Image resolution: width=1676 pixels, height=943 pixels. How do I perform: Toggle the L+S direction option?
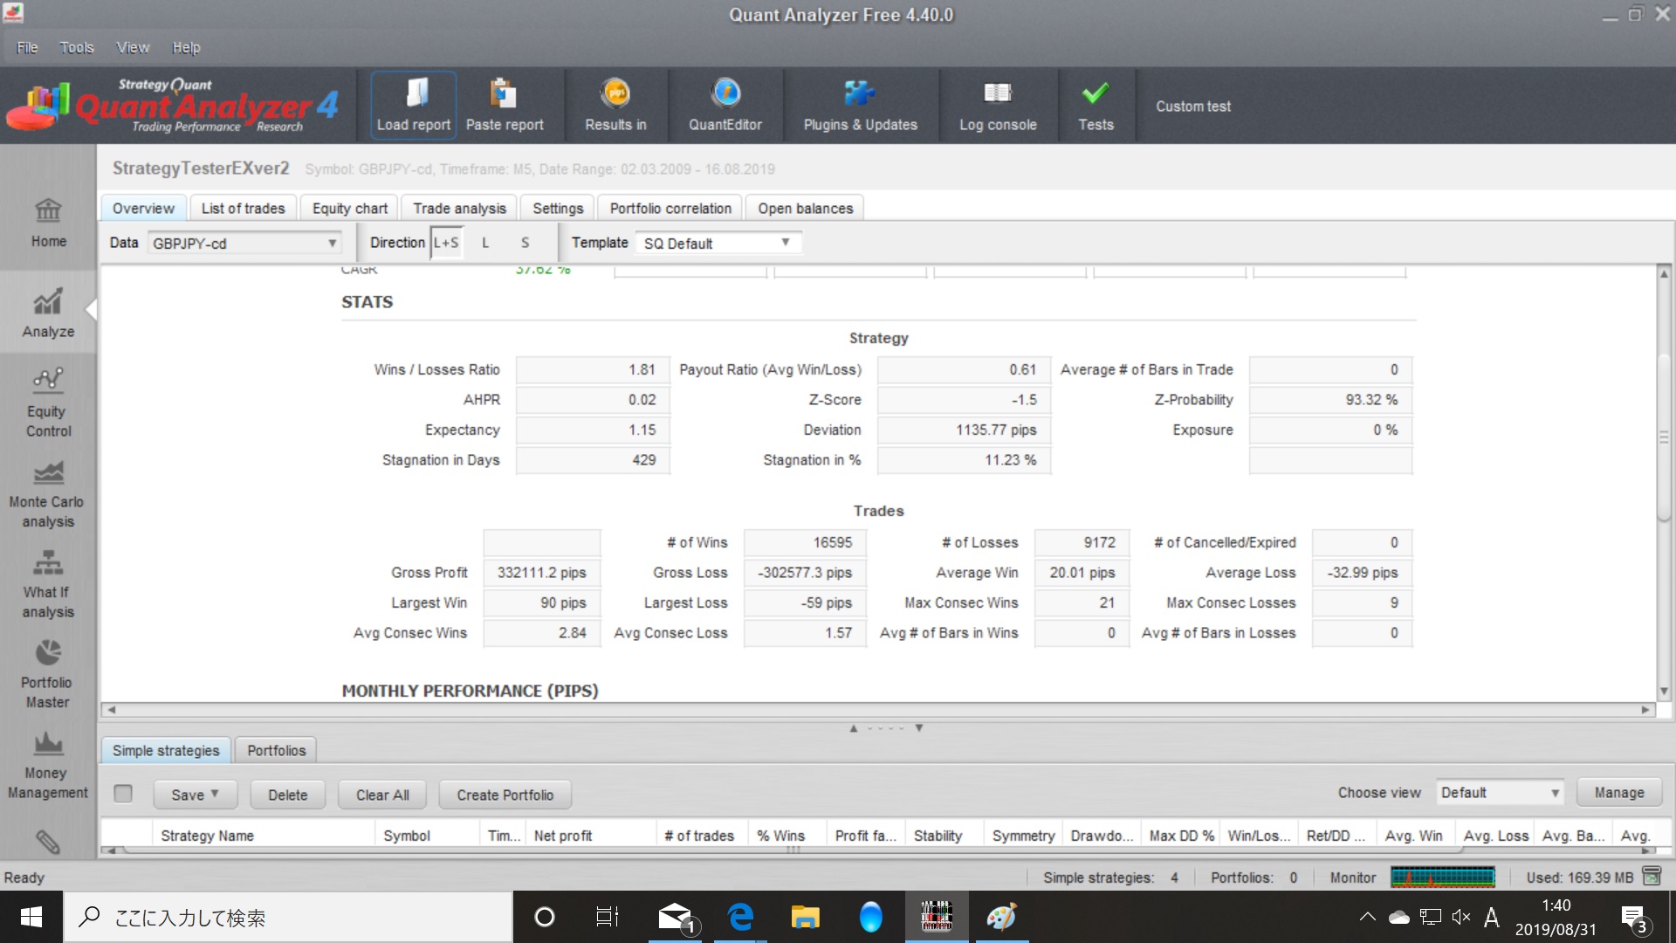446,243
